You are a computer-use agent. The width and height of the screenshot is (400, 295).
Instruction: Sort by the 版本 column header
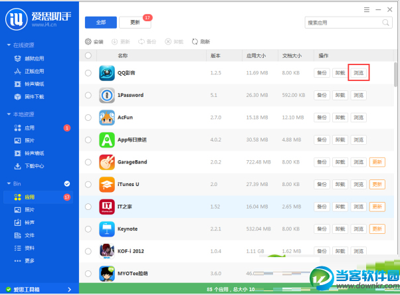(215, 55)
